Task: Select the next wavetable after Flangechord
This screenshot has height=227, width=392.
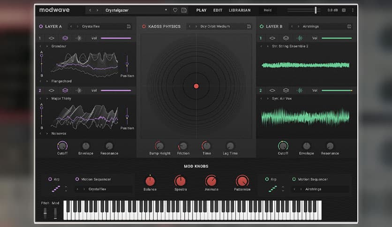Action: (47, 81)
